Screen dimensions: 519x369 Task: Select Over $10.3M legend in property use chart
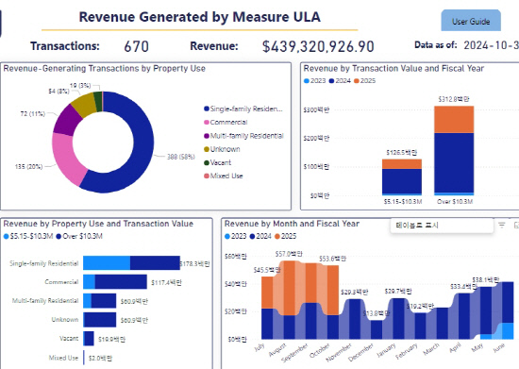(x=79, y=236)
